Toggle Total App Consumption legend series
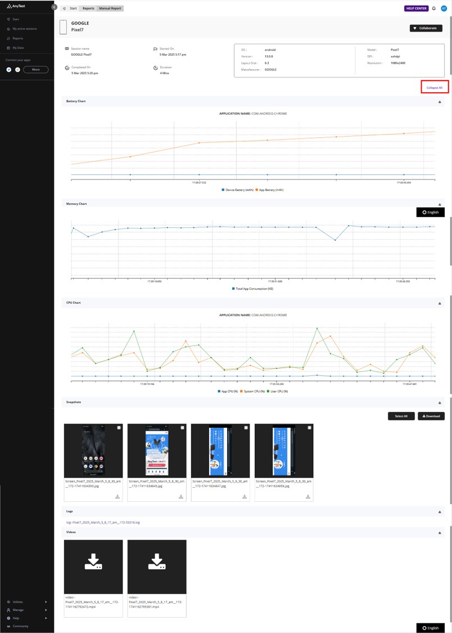This screenshot has width=452, height=633. [x=253, y=289]
